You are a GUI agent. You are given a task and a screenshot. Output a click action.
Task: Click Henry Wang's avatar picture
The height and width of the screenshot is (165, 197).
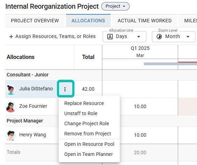[x=11, y=135]
